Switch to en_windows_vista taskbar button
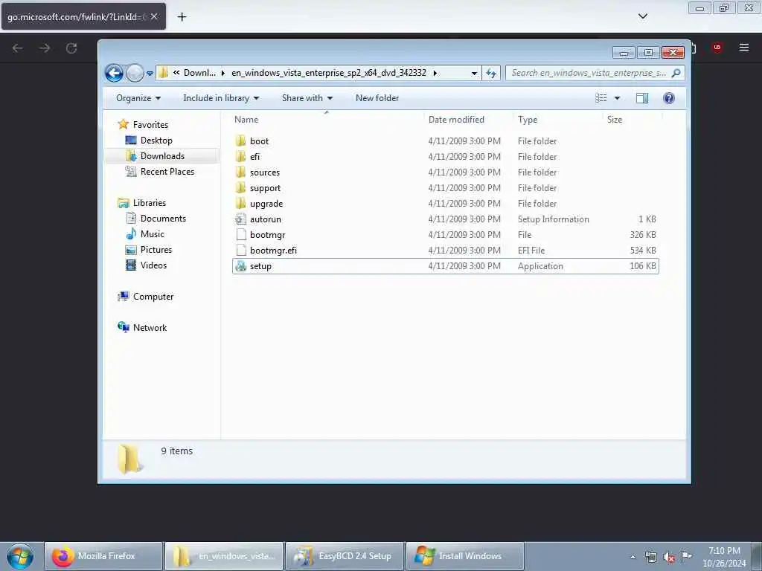 coord(224,556)
